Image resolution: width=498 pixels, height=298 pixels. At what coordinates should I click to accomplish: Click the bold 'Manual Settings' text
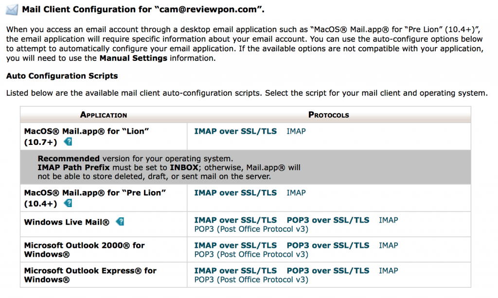coord(133,58)
